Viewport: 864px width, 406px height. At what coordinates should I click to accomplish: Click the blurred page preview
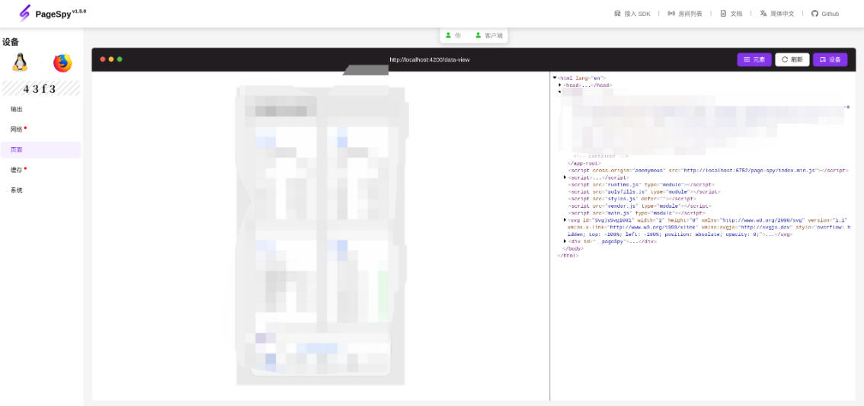click(x=320, y=236)
